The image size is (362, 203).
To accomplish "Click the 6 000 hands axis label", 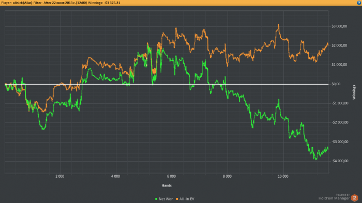I will 171,176.
